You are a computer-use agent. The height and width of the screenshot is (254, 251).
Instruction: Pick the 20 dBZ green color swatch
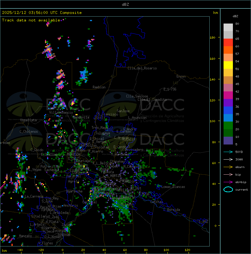tap(228, 125)
